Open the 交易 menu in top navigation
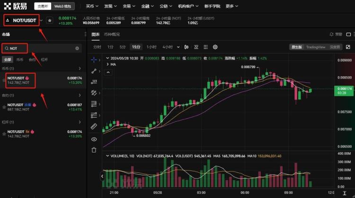 coord(127,7)
